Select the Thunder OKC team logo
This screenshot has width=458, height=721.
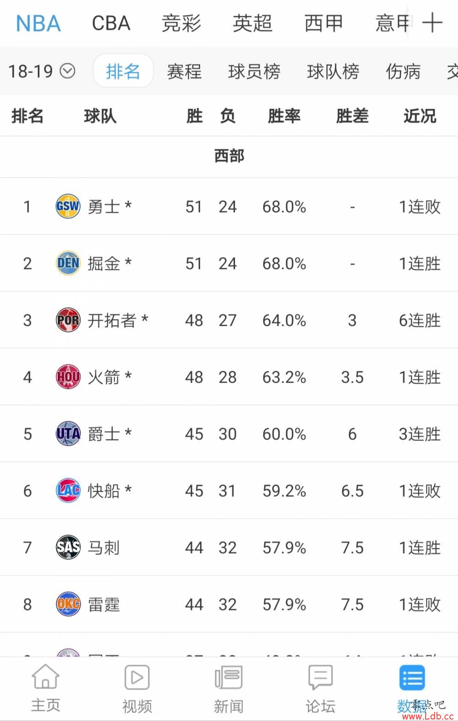pyautogui.click(x=68, y=604)
